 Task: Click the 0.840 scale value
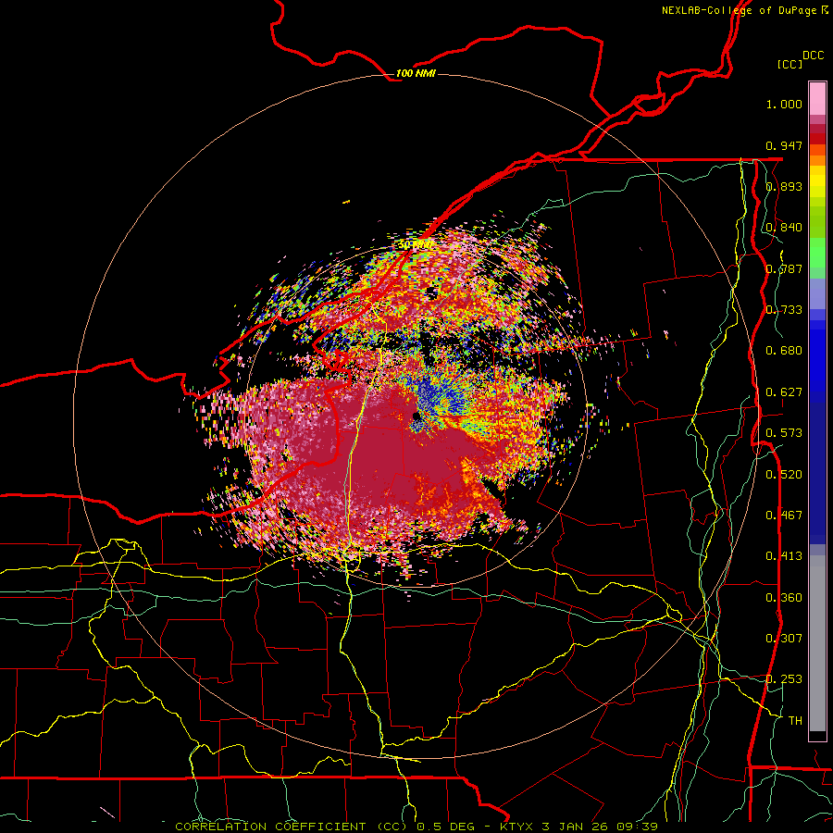pyautogui.click(x=784, y=228)
